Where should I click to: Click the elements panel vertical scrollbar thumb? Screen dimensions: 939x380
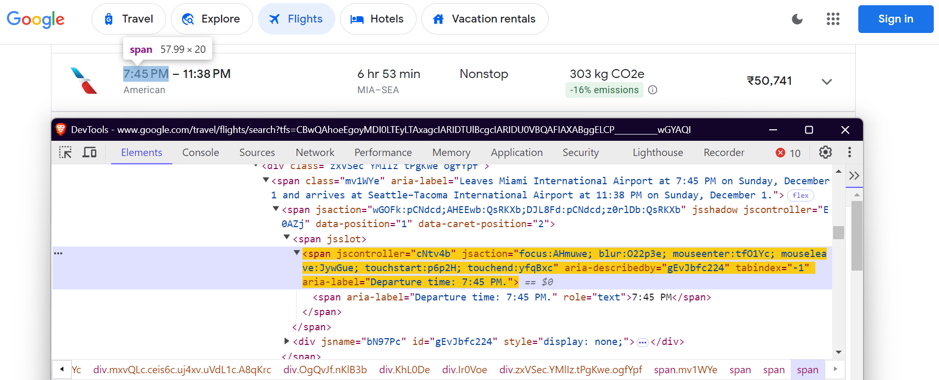838,232
